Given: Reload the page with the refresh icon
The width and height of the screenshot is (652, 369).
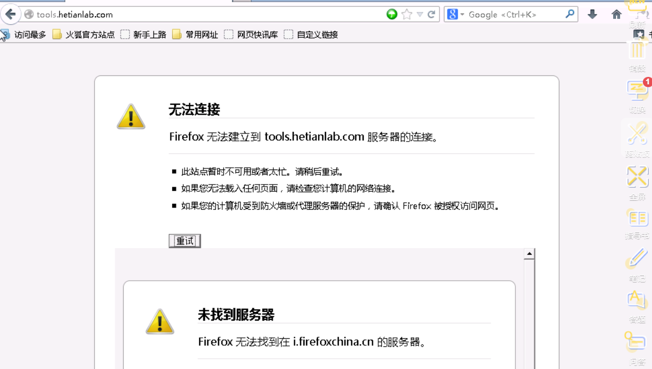Looking at the screenshot, I should (x=431, y=15).
